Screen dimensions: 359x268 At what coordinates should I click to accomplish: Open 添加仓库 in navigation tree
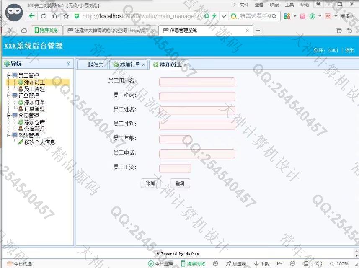point(34,122)
